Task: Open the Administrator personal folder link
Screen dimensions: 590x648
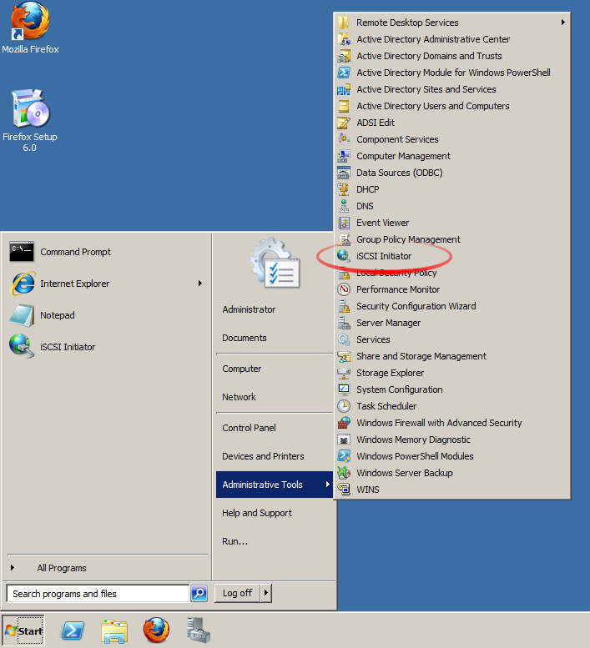Action: coord(249,309)
